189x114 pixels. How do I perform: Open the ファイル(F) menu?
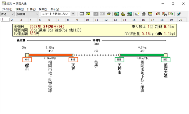coord(7,9)
